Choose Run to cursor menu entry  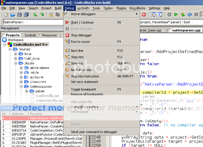click(102, 42)
